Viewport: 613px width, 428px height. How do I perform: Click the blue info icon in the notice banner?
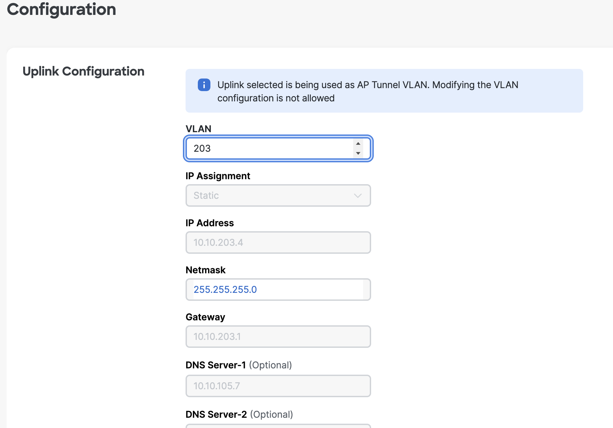point(204,85)
